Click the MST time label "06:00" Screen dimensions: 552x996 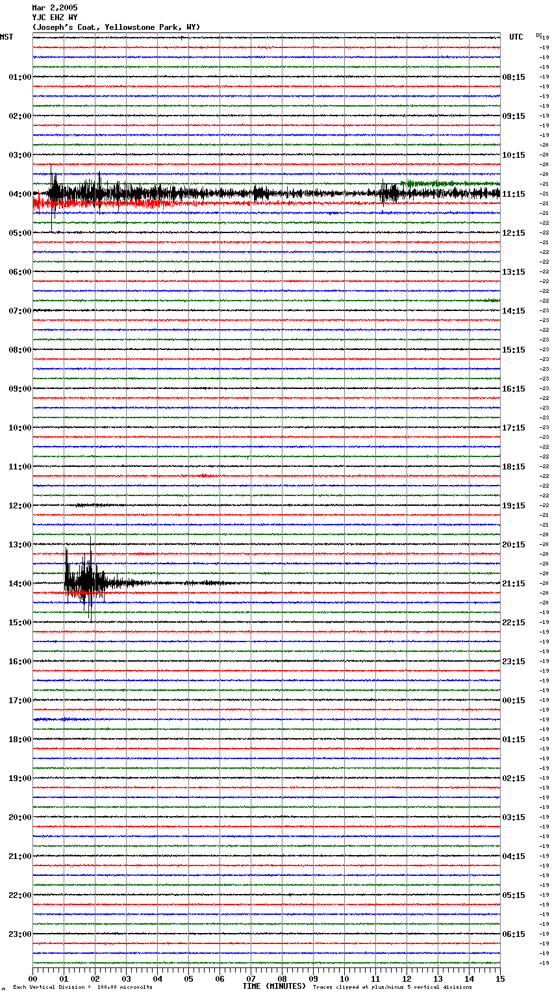click(20, 272)
